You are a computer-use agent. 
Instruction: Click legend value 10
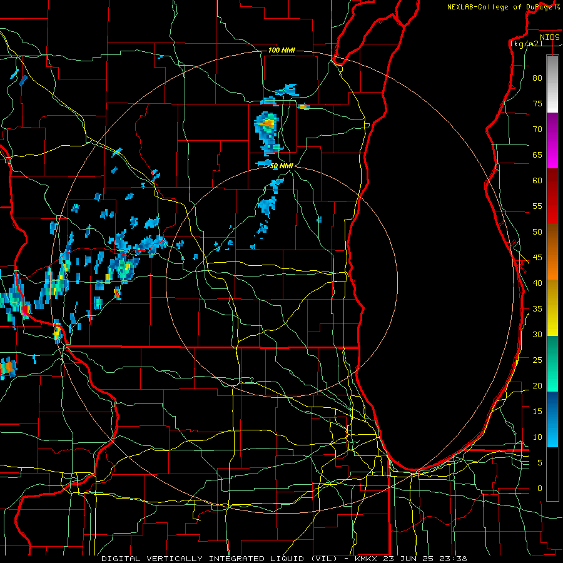(x=537, y=437)
